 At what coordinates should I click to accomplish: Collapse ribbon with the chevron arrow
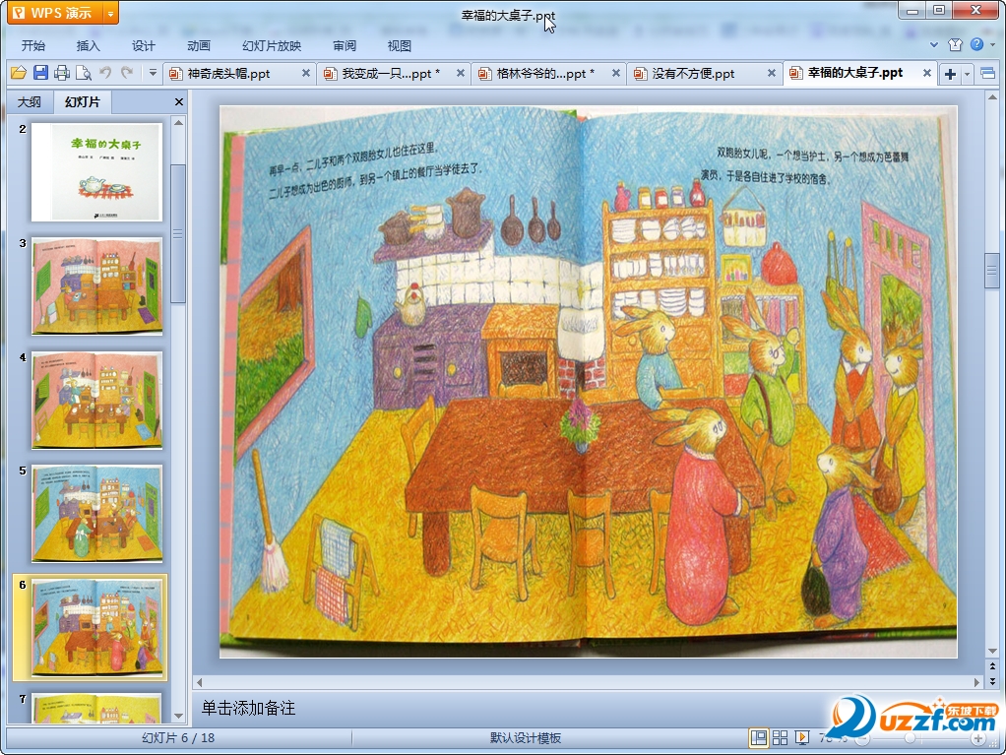[934, 45]
